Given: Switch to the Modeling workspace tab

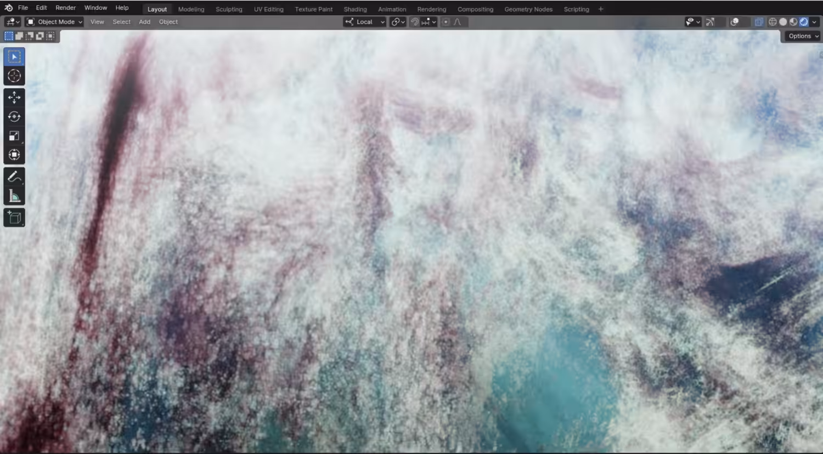Looking at the screenshot, I should click(x=191, y=9).
